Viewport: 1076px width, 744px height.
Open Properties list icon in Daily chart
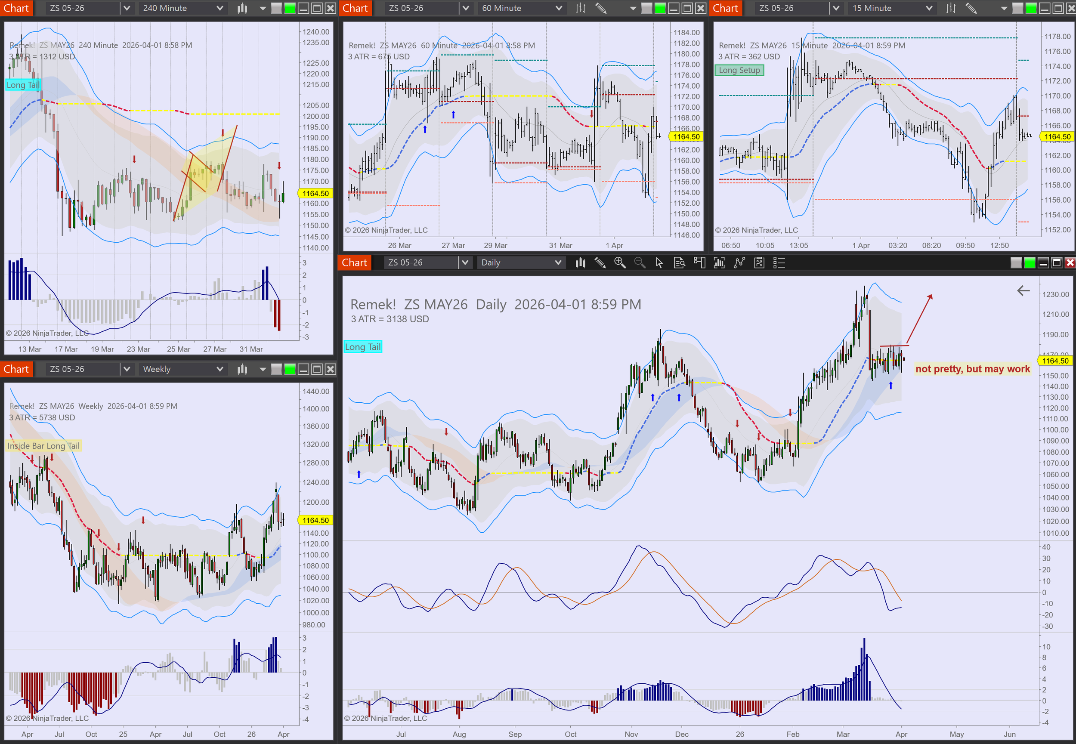pyautogui.click(x=779, y=263)
